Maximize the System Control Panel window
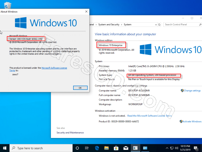 pyautogui.click(x=192, y=18)
